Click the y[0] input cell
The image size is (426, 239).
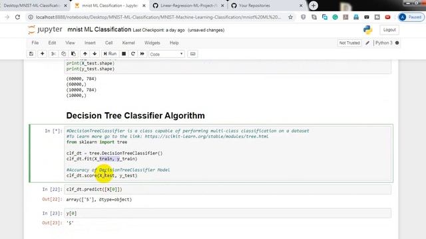coord(228,213)
